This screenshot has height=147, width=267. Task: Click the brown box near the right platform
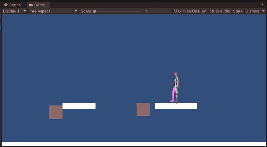143,110
